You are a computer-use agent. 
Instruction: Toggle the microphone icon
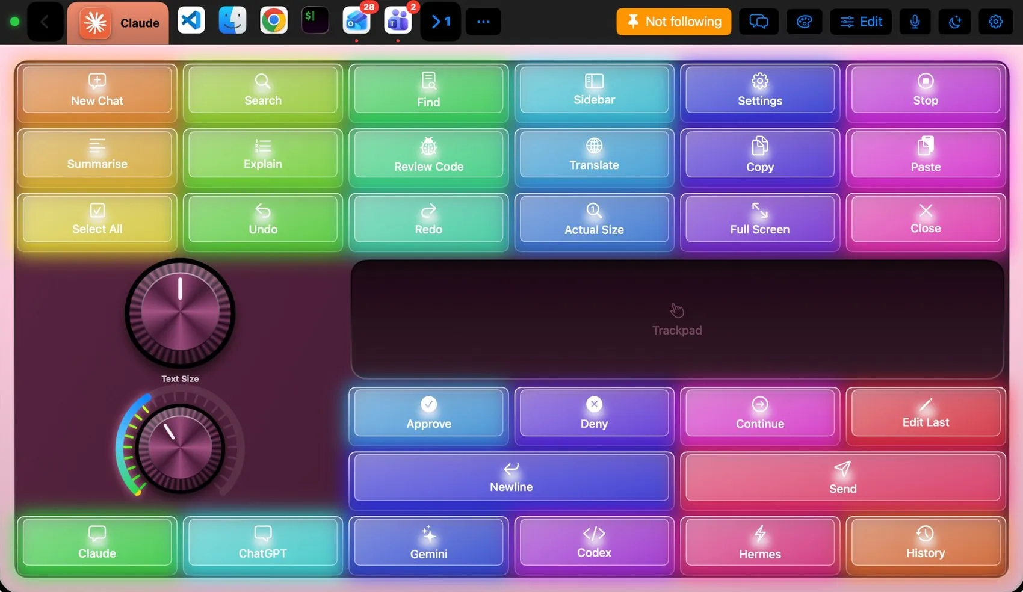point(915,22)
